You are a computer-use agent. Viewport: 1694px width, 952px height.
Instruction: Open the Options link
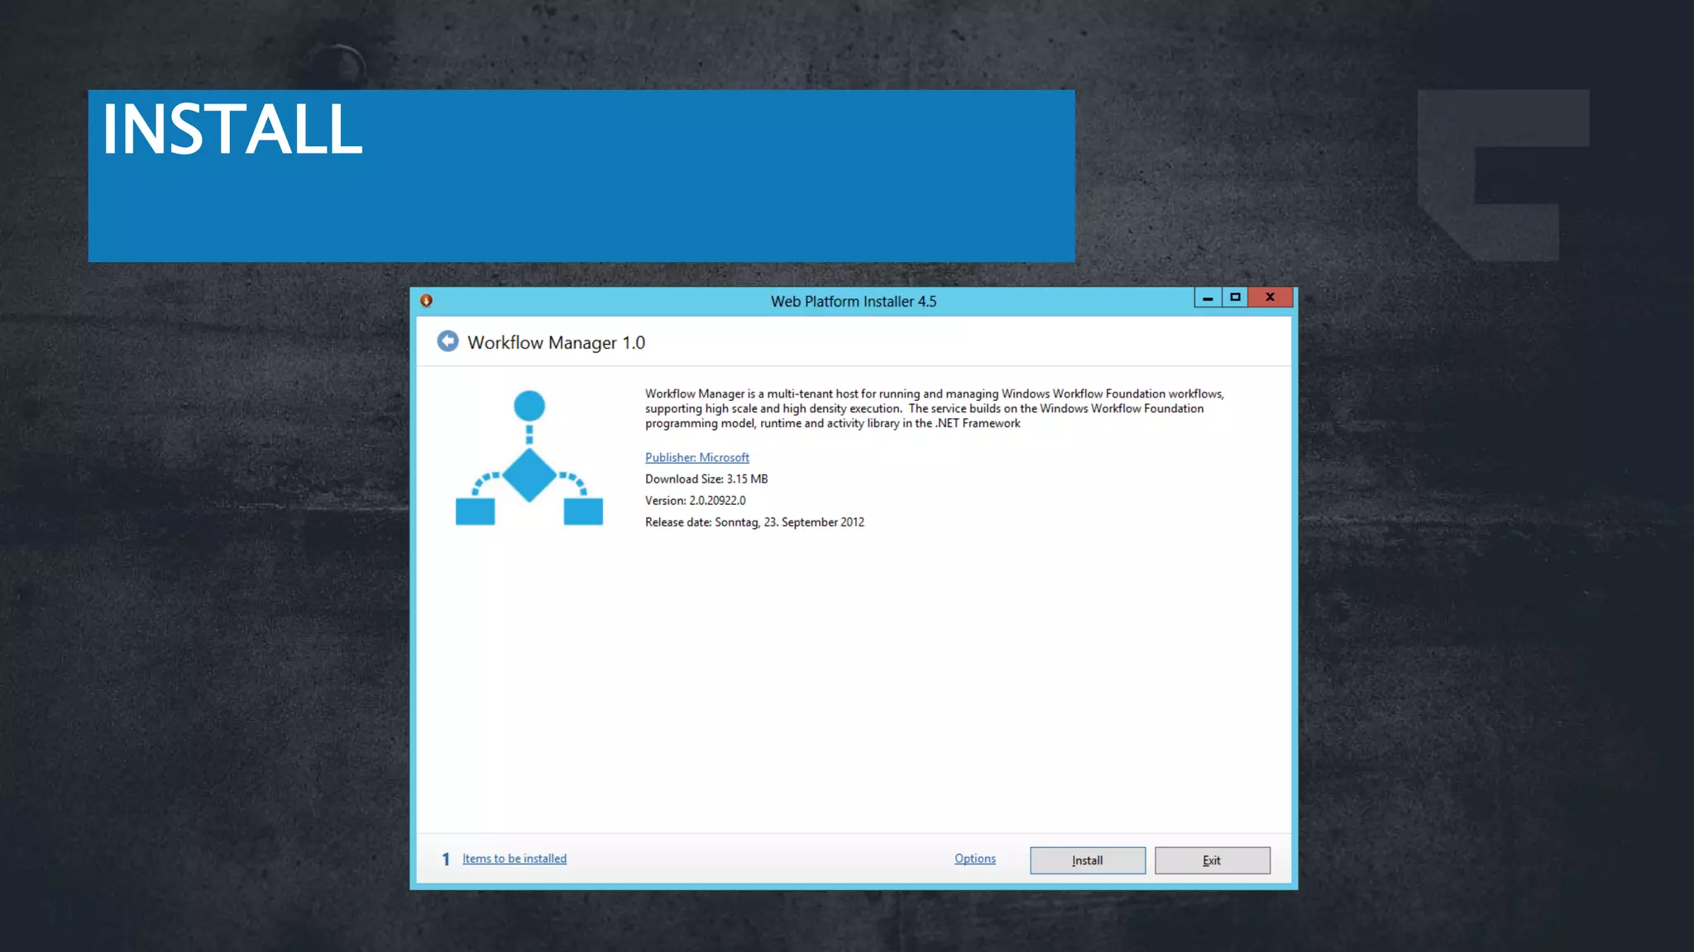tap(975, 859)
